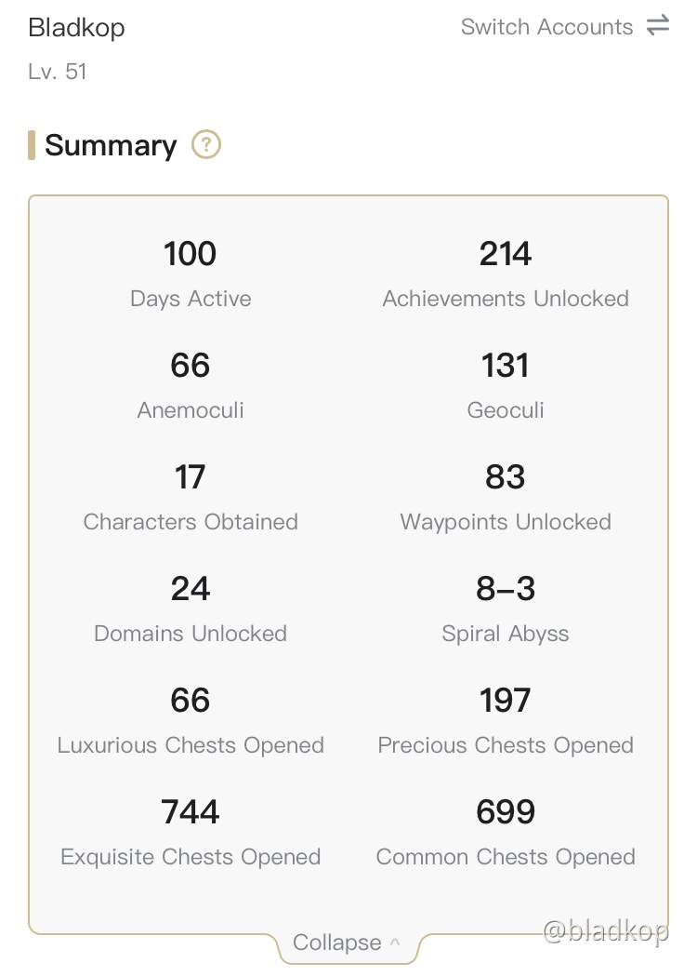
Task: Collapse the Summary stats panel
Action: tap(347, 943)
